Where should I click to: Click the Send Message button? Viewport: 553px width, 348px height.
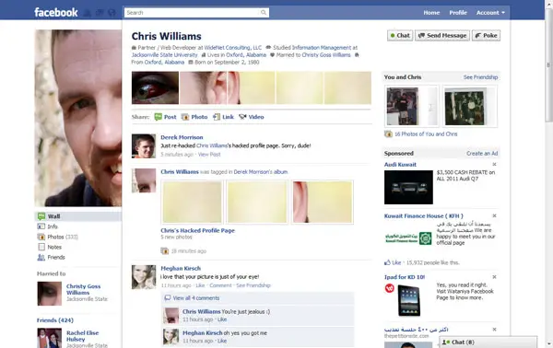pos(442,36)
